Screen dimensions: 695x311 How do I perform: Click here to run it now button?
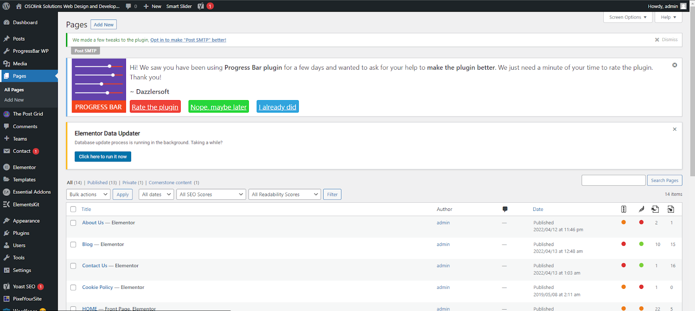(x=103, y=157)
